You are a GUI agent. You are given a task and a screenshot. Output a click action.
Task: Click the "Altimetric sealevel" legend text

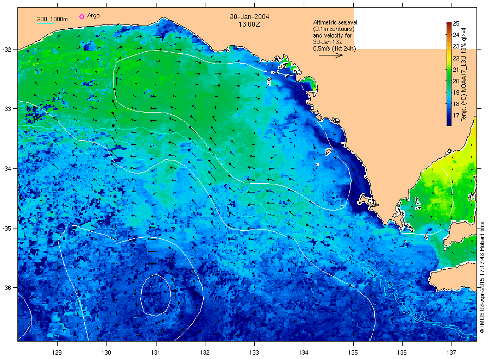[335, 22]
